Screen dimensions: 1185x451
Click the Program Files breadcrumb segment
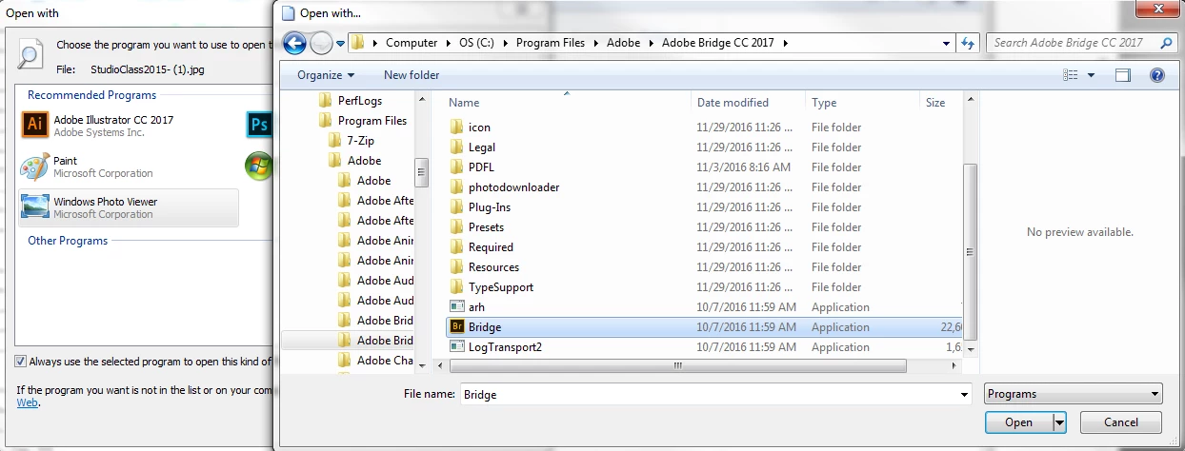[551, 43]
